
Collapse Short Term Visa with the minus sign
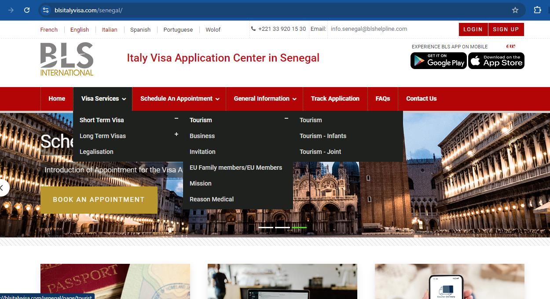click(x=176, y=118)
